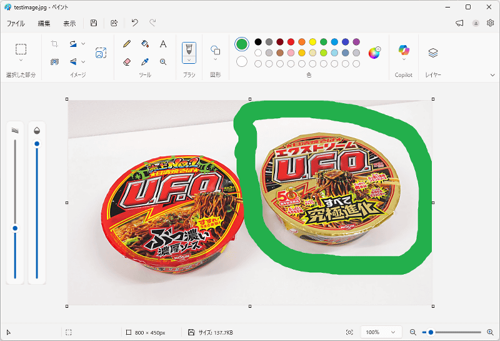The height and width of the screenshot is (341, 500).
Task: Select the Text tool
Action: pyautogui.click(x=163, y=44)
